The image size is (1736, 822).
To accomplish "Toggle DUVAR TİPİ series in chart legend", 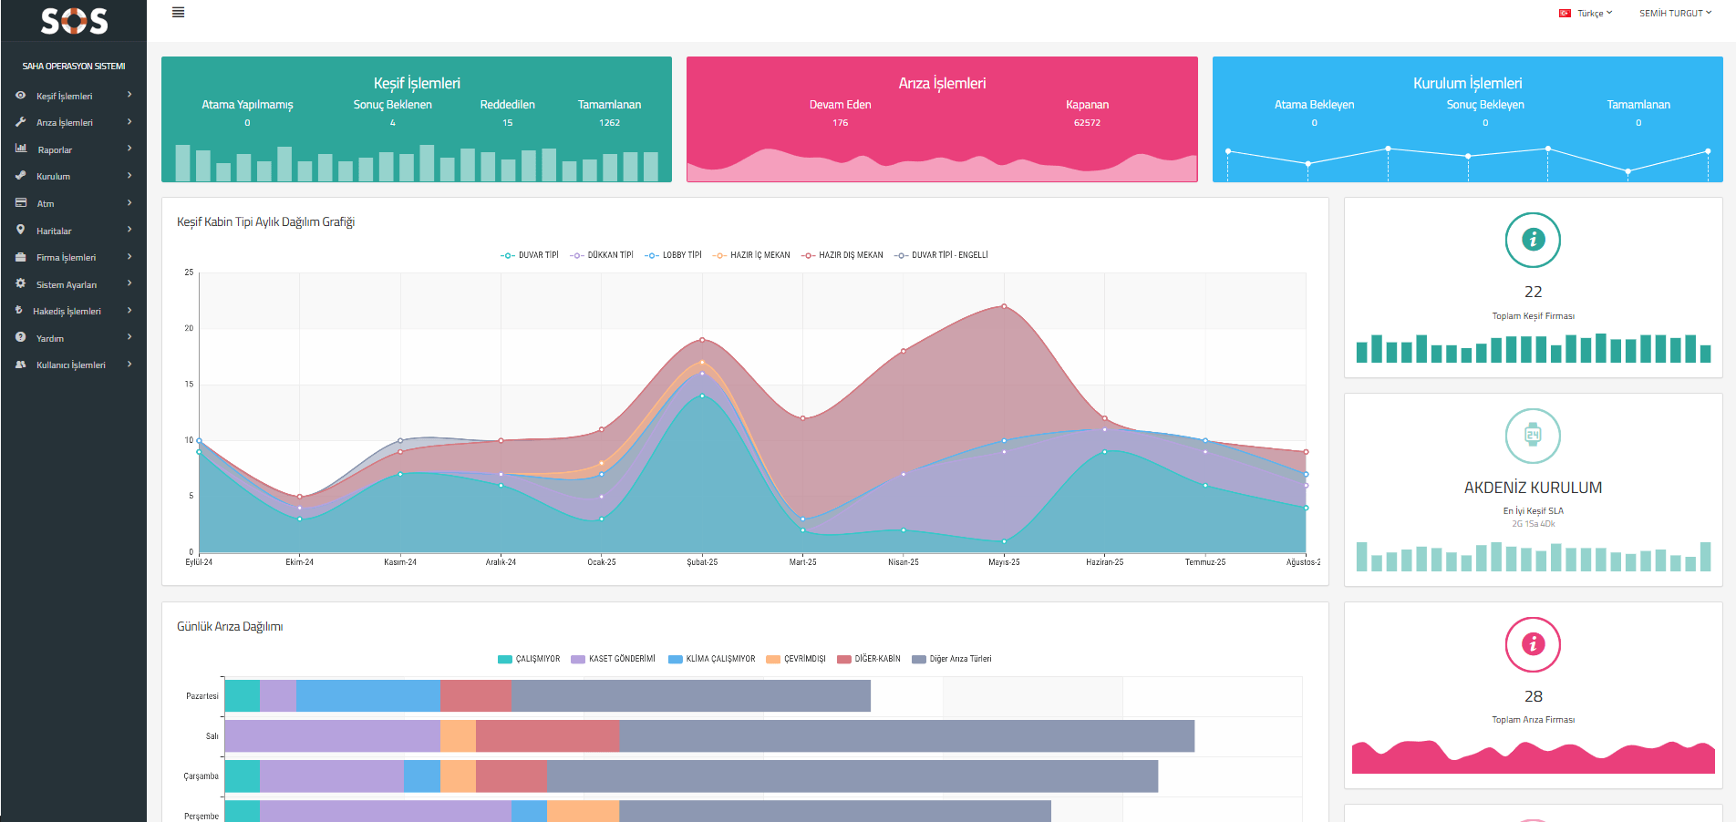I will [x=530, y=255].
